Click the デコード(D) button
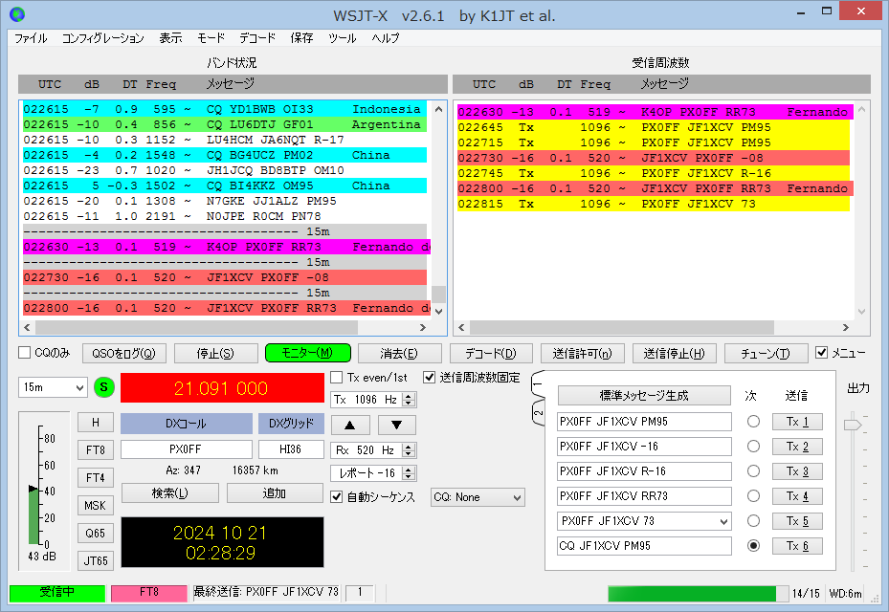The height and width of the screenshot is (612, 889). (491, 354)
